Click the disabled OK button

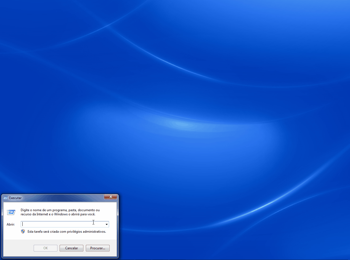[x=46, y=248]
